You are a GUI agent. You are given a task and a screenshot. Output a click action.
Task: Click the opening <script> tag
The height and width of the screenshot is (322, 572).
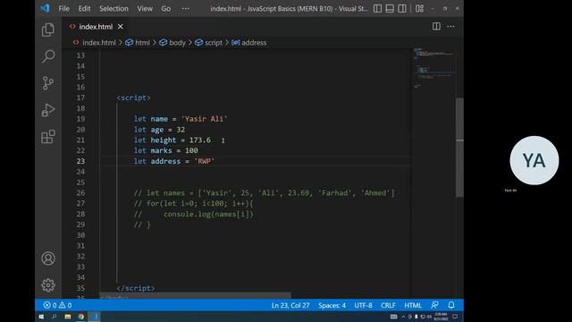click(x=133, y=97)
